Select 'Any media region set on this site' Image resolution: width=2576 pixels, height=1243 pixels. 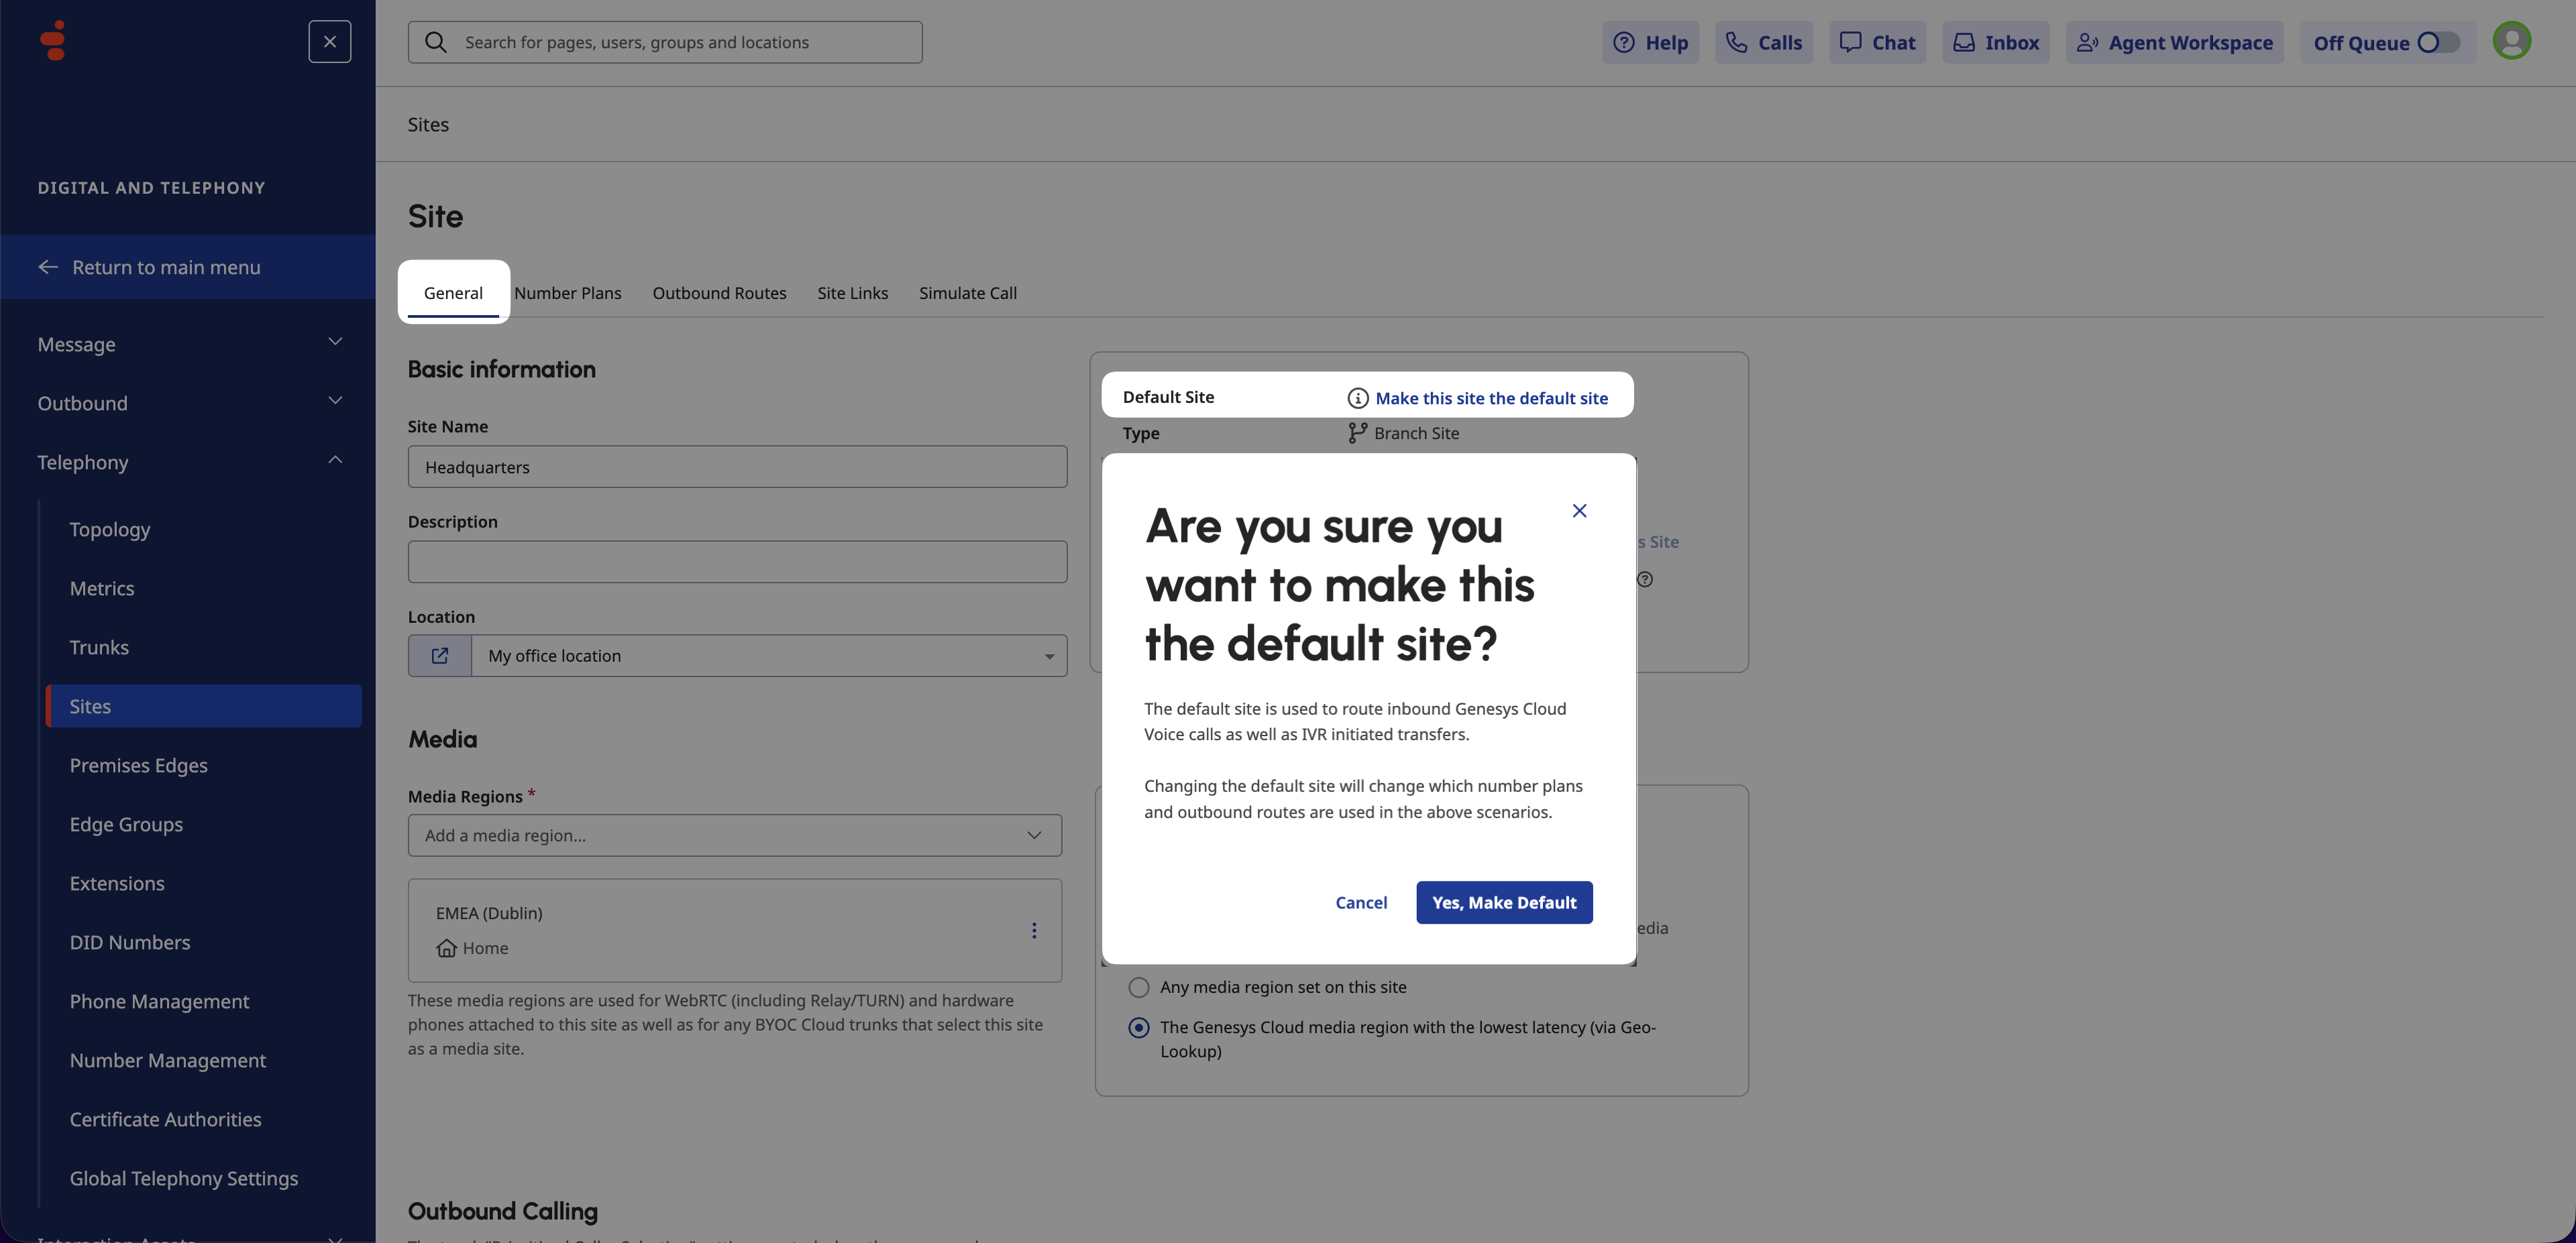1139,987
